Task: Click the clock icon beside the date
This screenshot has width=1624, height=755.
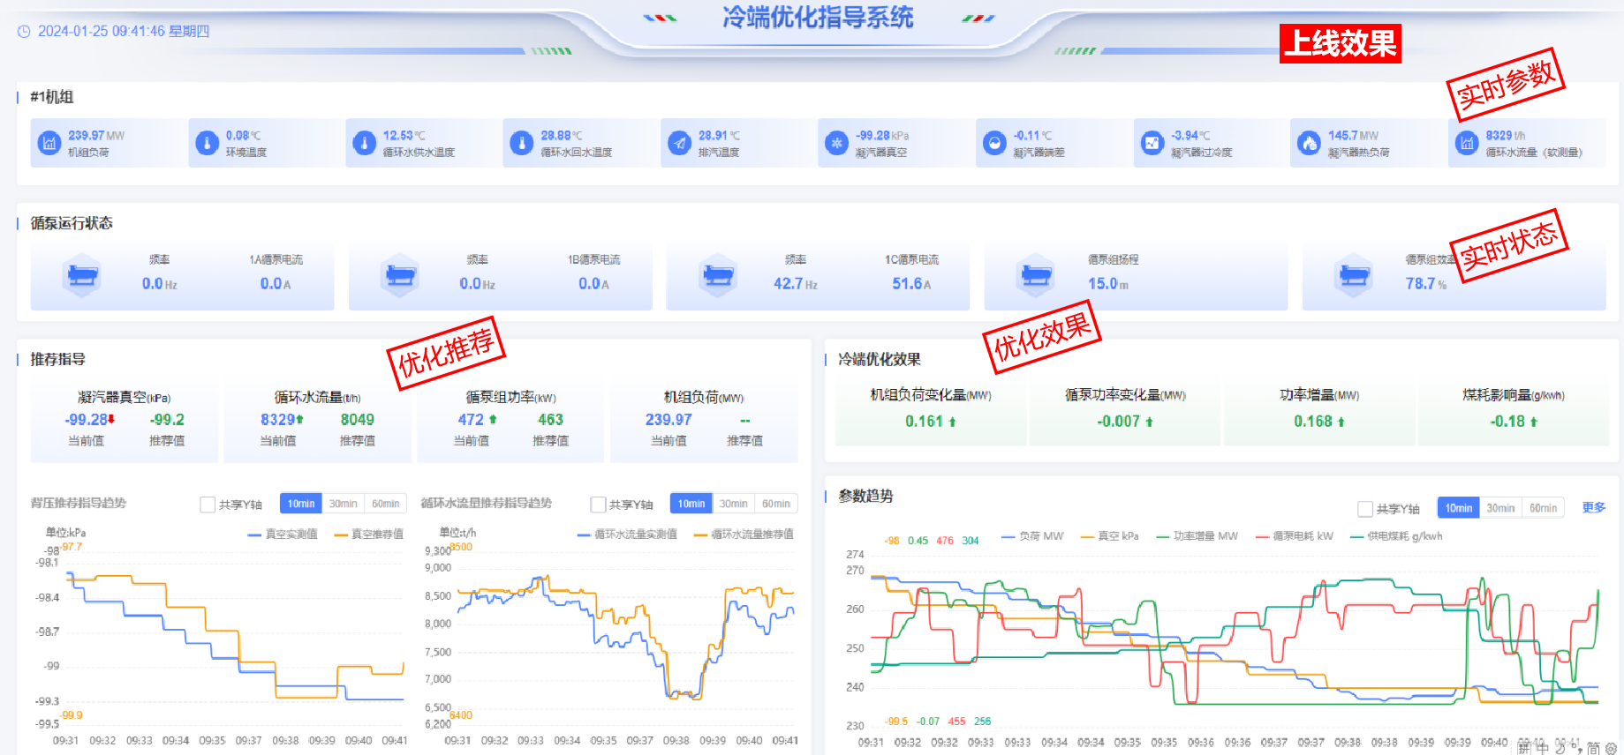Action: pyautogui.click(x=24, y=32)
